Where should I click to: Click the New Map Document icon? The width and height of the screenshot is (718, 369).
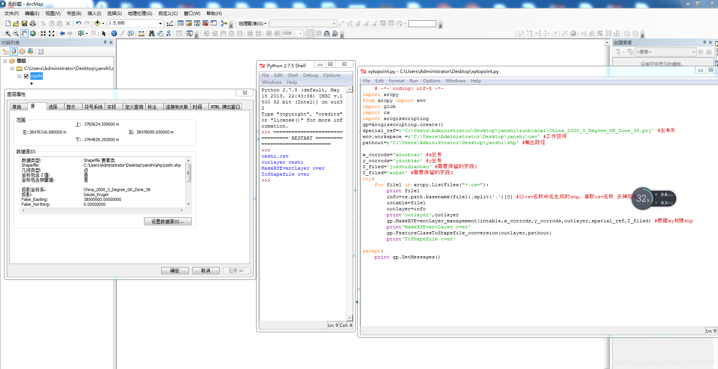(8, 23)
